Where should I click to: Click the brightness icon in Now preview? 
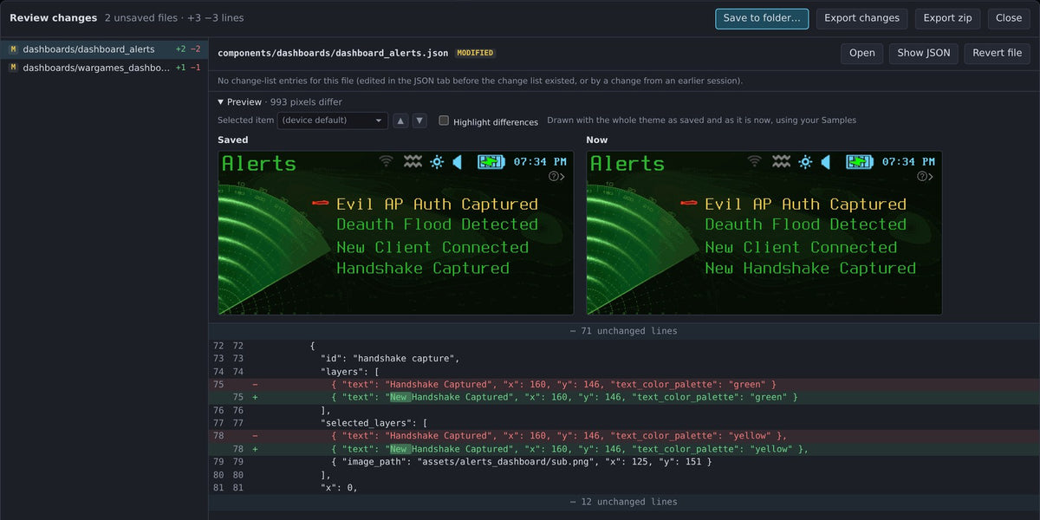pos(805,162)
